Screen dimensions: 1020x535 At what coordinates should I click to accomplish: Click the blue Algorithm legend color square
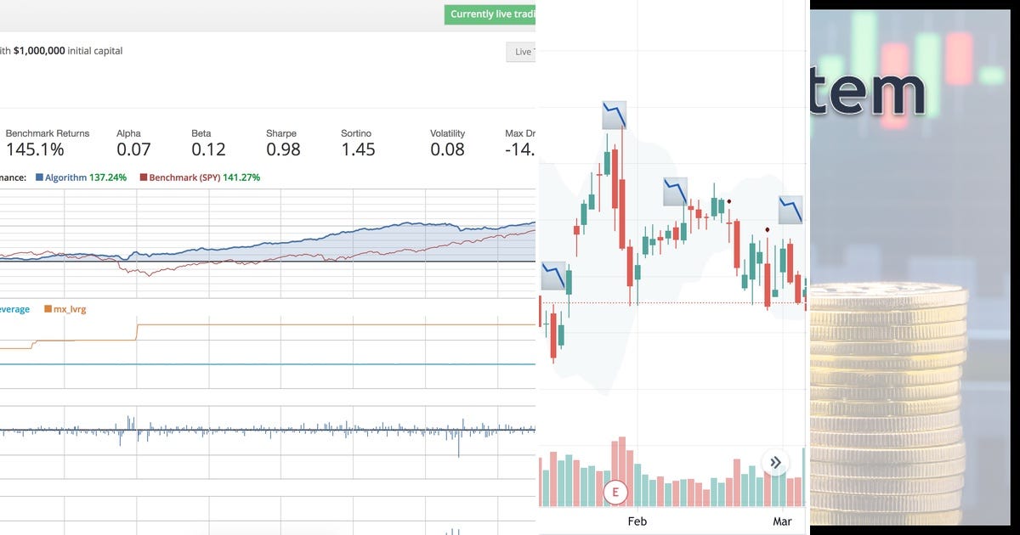(39, 177)
